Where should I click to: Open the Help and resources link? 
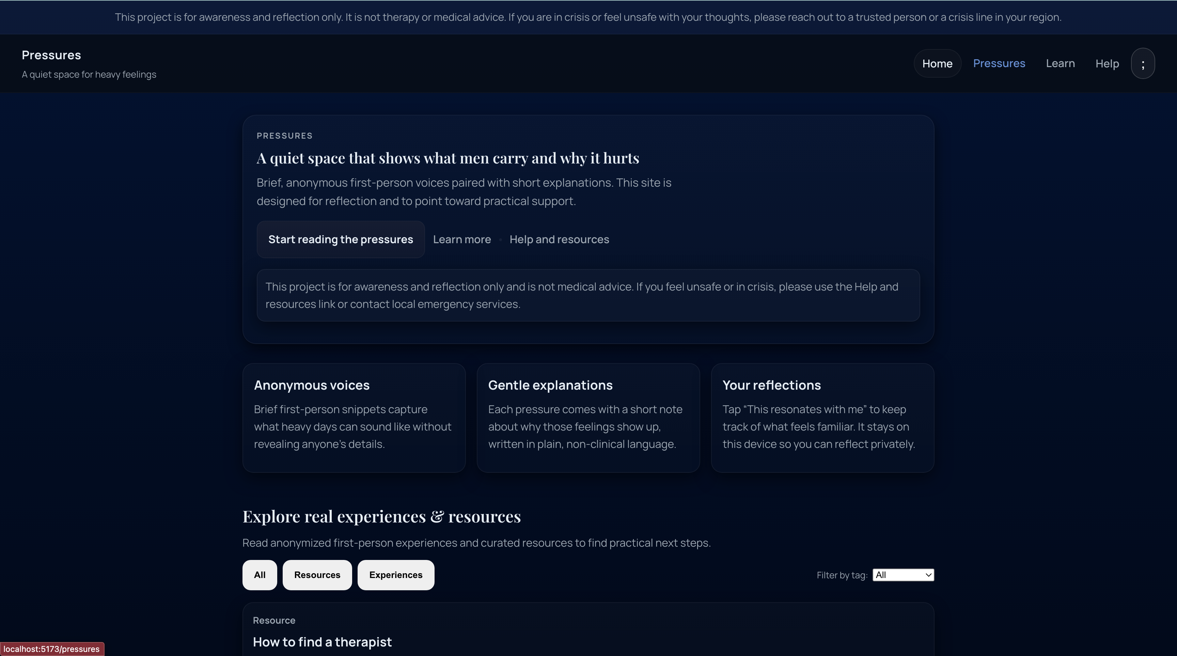pos(559,239)
